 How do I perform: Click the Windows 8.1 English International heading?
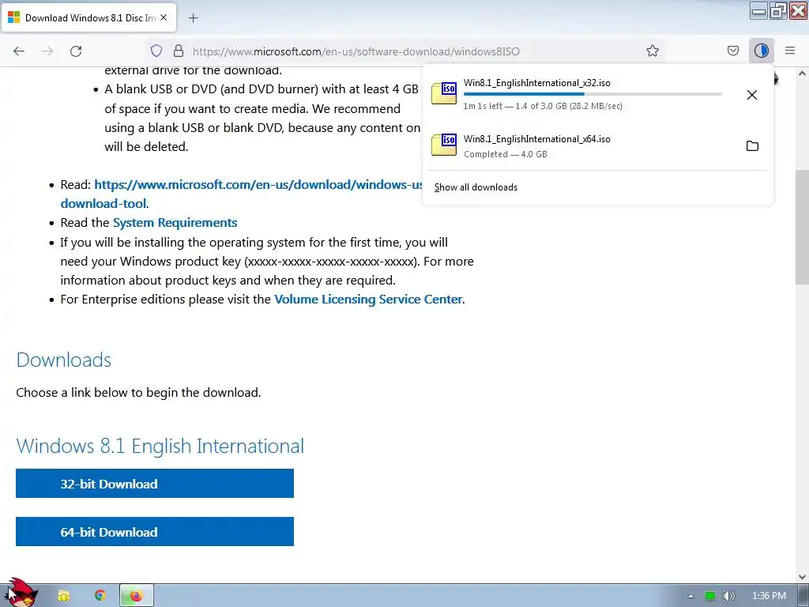pyautogui.click(x=160, y=446)
